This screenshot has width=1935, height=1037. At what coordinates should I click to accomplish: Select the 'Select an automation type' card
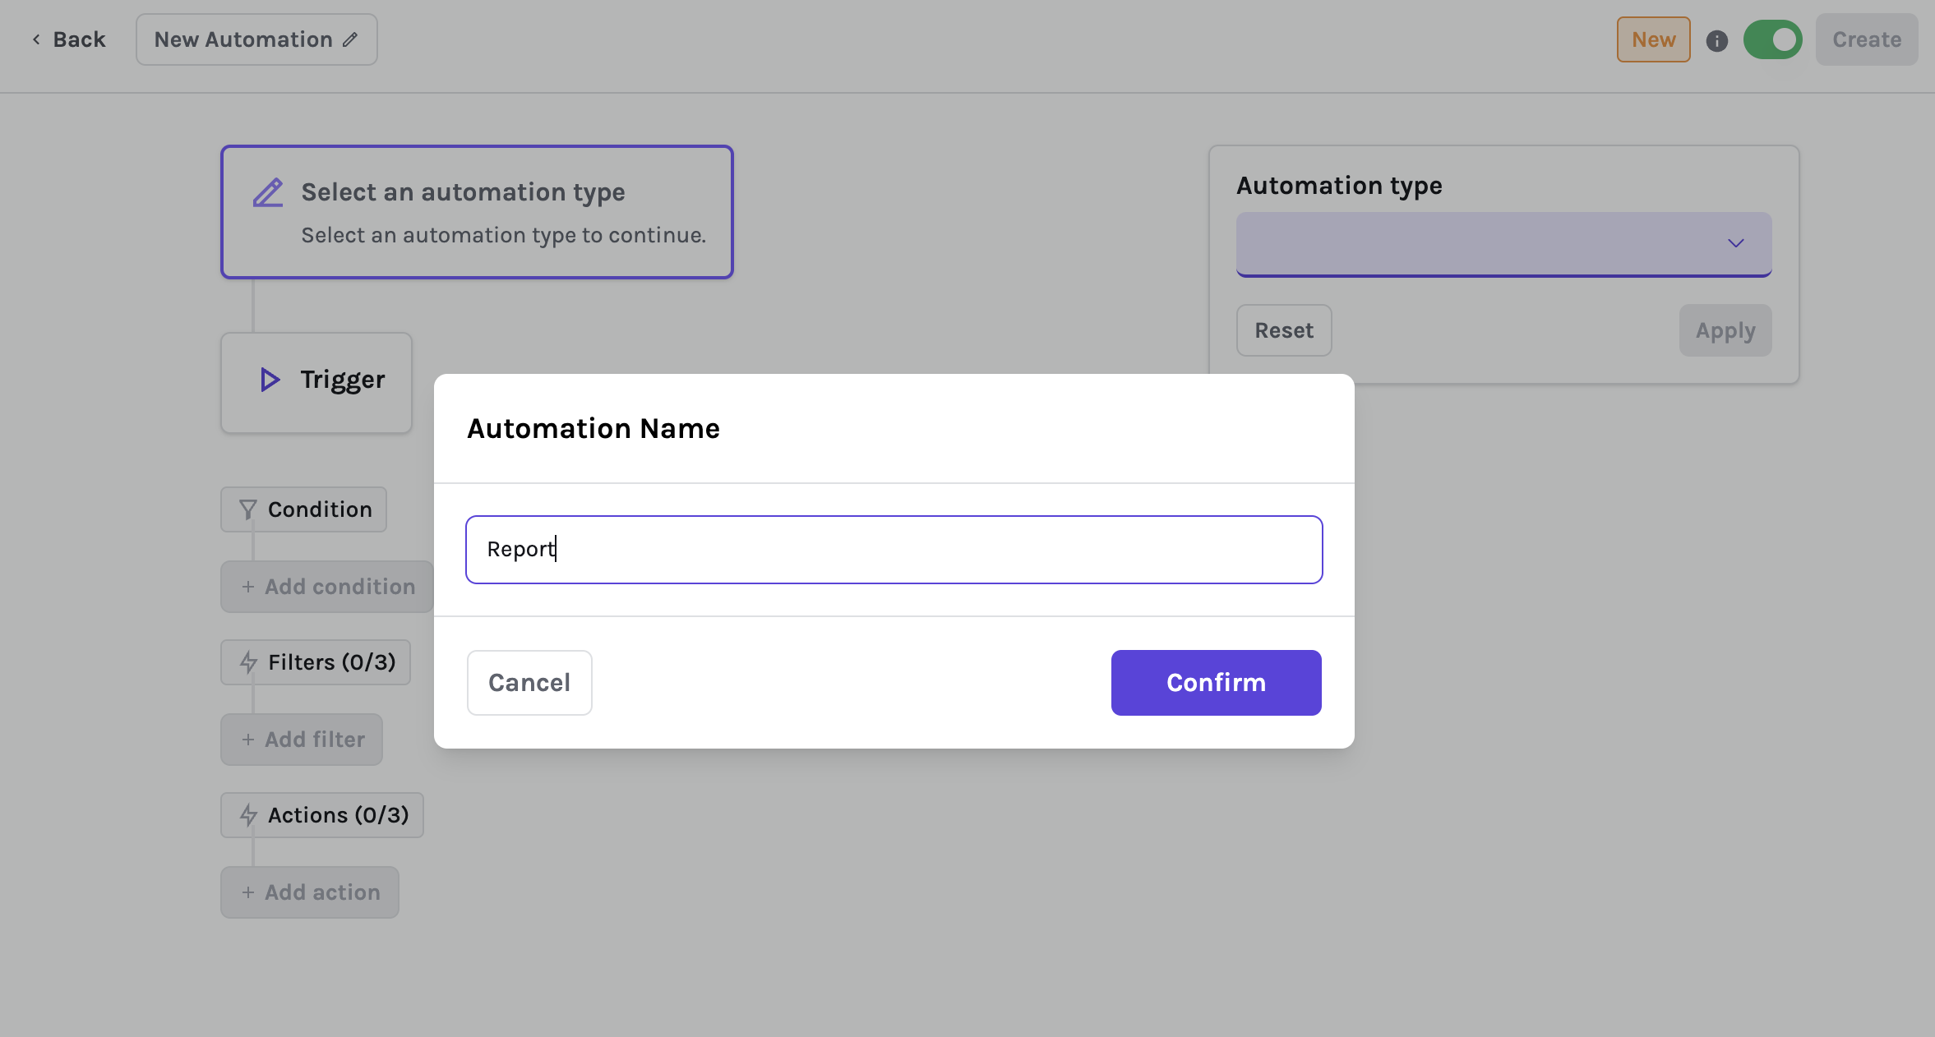477,212
